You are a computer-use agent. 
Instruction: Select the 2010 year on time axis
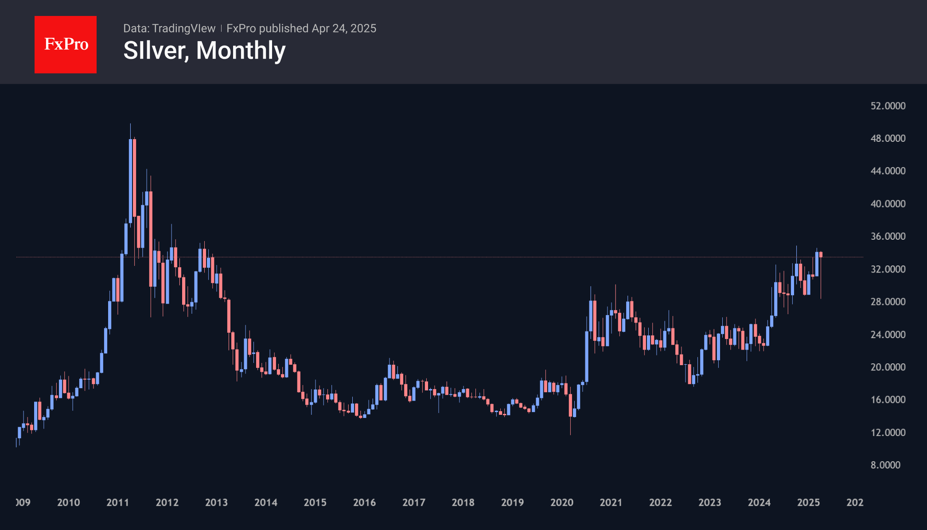pos(69,503)
